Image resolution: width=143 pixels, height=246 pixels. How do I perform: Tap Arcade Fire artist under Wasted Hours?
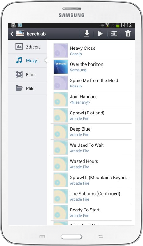tap(79, 167)
